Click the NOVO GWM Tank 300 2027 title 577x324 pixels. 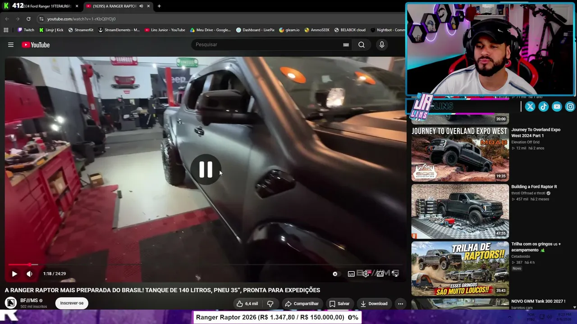(x=538, y=301)
